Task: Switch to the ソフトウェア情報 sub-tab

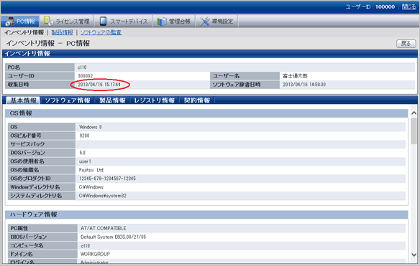Action: tap(68, 100)
